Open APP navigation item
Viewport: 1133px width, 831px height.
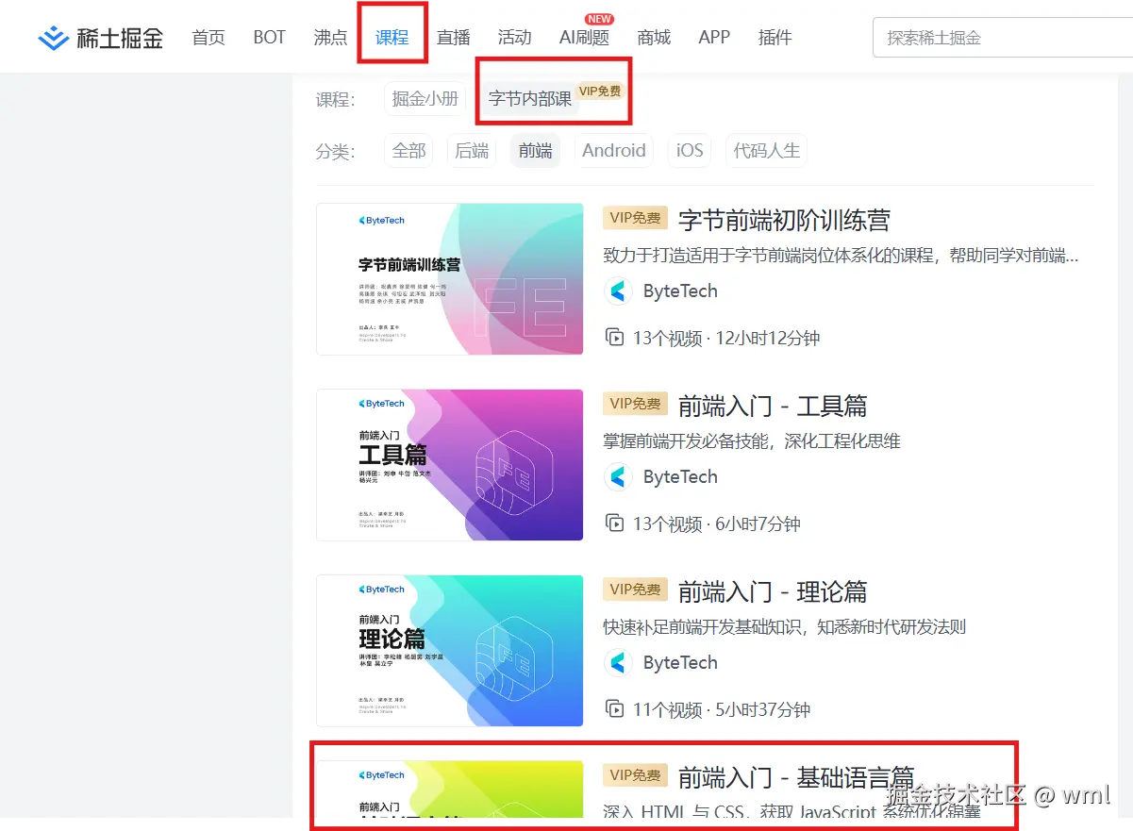[x=714, y=38]
